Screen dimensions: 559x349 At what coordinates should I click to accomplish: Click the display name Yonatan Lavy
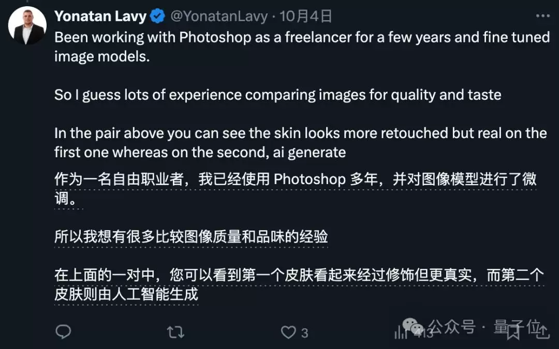[x=100, y=16]
